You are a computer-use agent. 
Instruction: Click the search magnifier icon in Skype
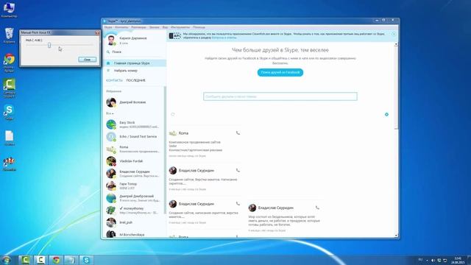click(108, 52)
